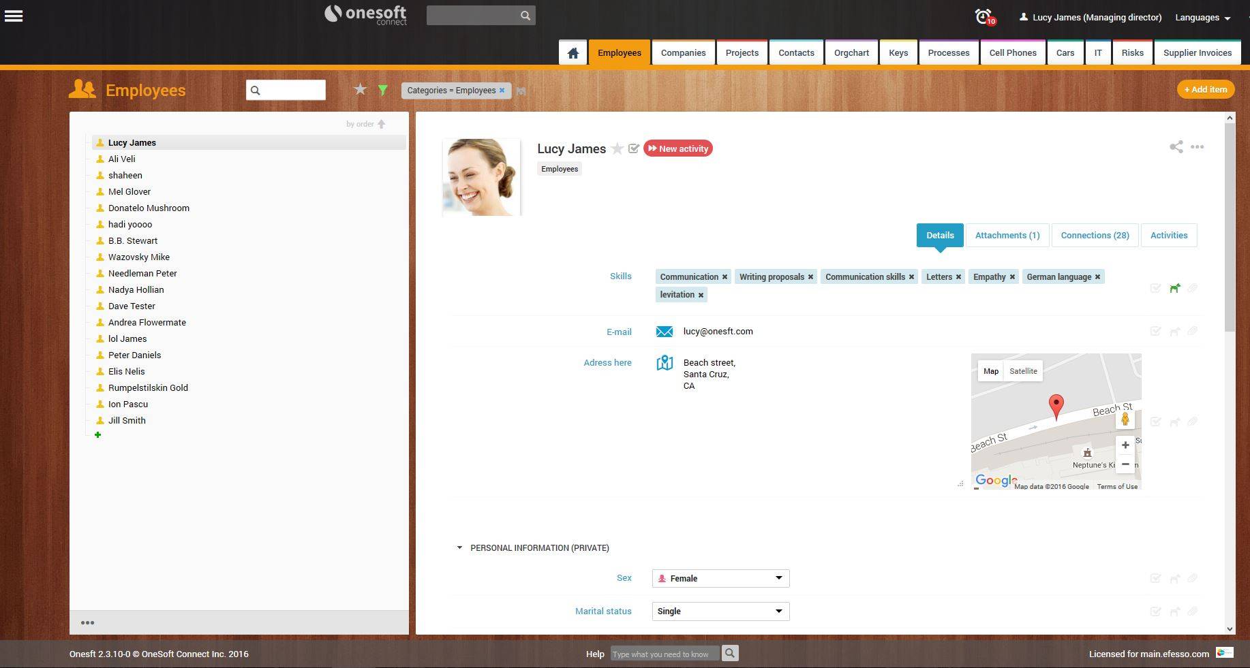Open the alarm notifications icon
This screenshot has width=1250, height=668.
point(984,17)
